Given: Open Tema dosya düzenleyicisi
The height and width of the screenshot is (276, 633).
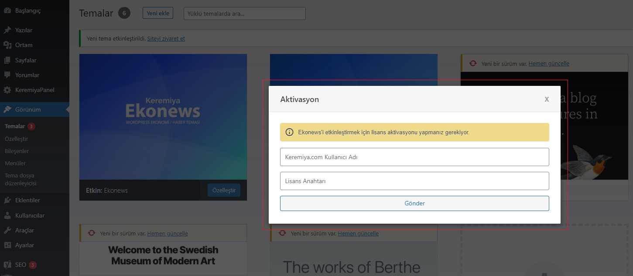Looking at the screenshot, I should (x=21, y=180).
